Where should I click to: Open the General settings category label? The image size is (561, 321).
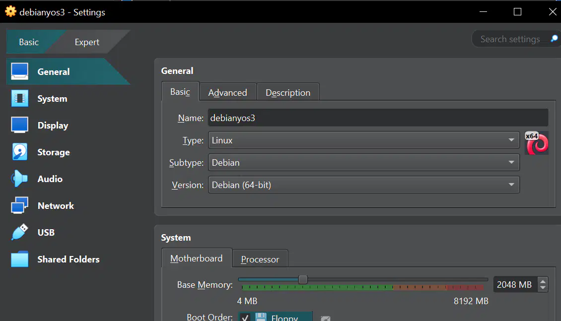54,71
